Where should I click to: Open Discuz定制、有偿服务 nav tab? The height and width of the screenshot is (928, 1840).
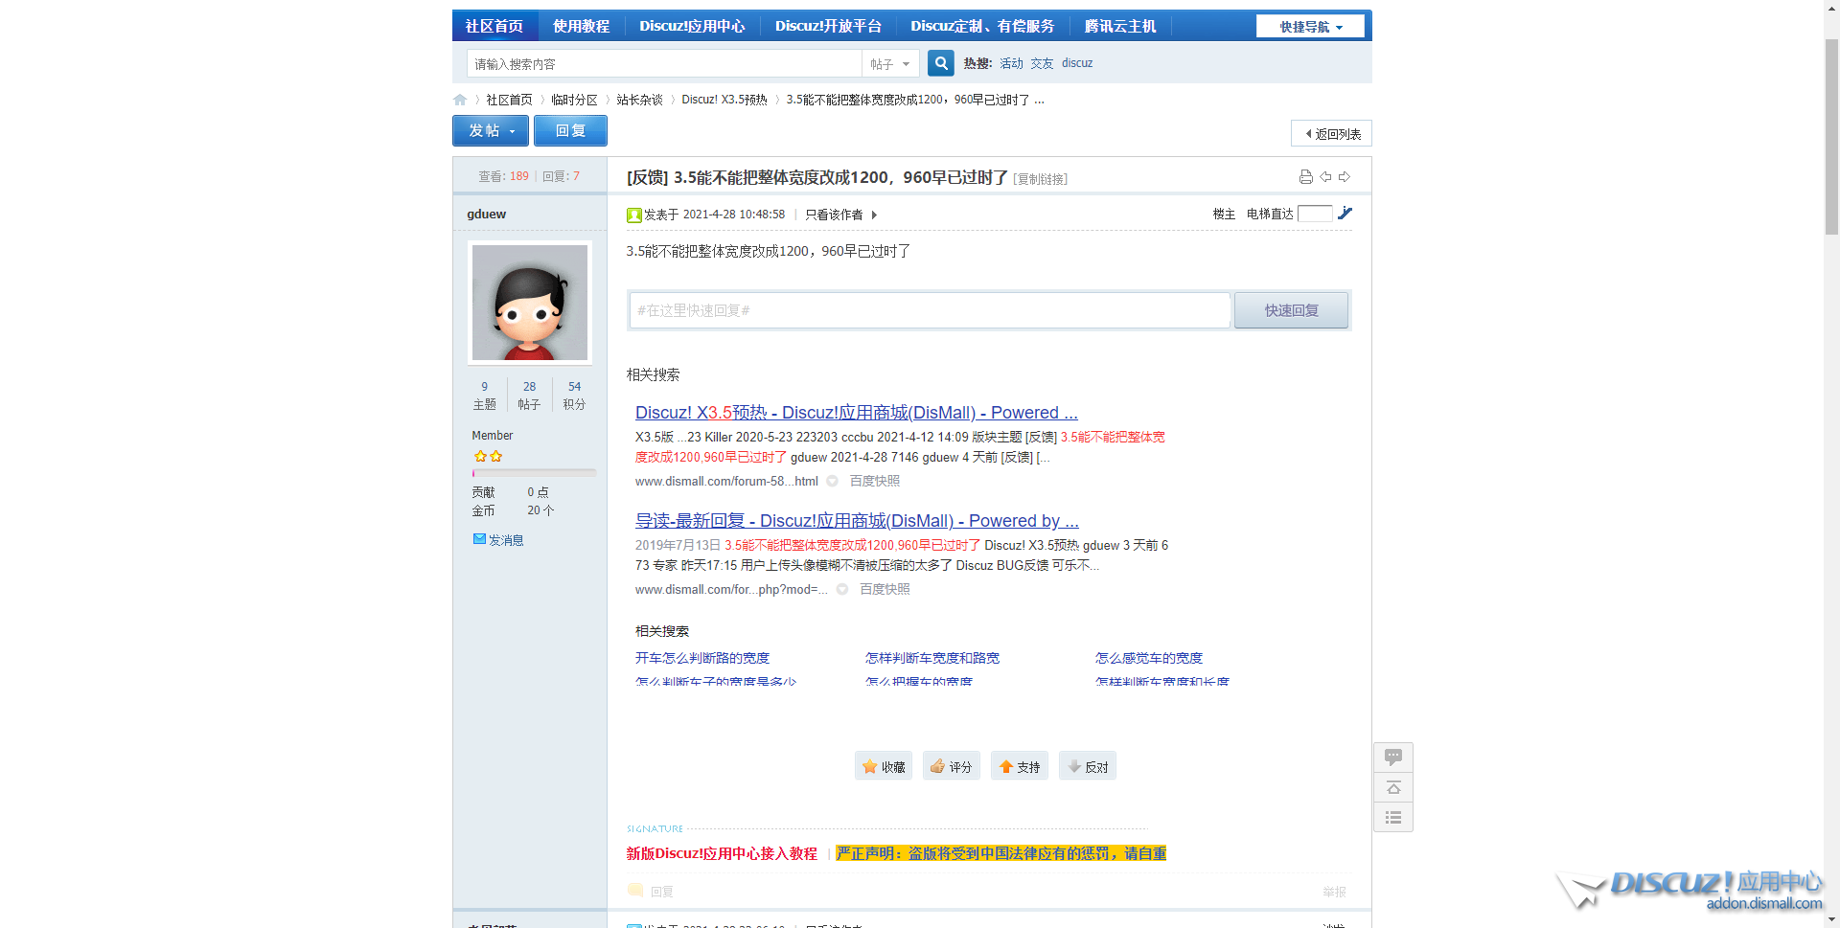982,26
